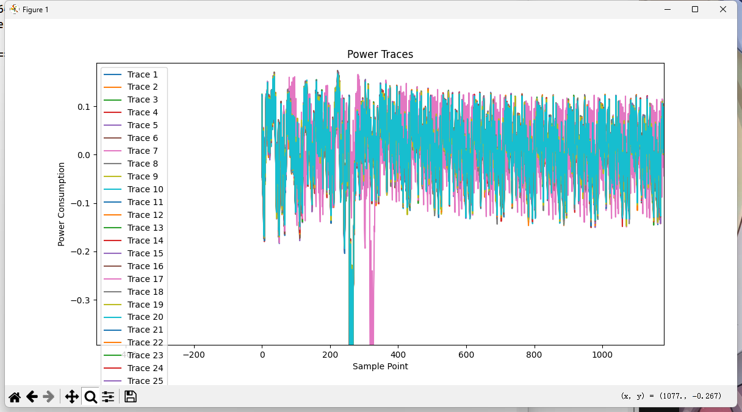Click Trace 7 pink legend line

click(112, 151)
